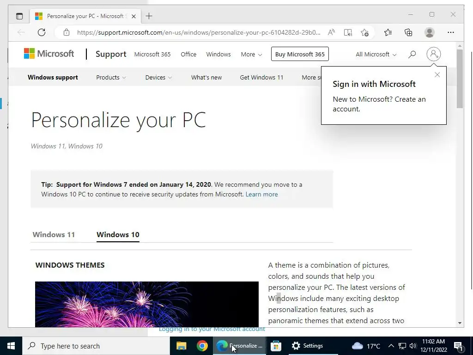Expand the More dropdown in header
The width and height of the screenshot is (473, 355).
[251, 55]
